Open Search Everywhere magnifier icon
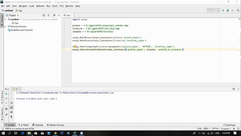The height and width of the screenshot is (136, 241). 238,10
